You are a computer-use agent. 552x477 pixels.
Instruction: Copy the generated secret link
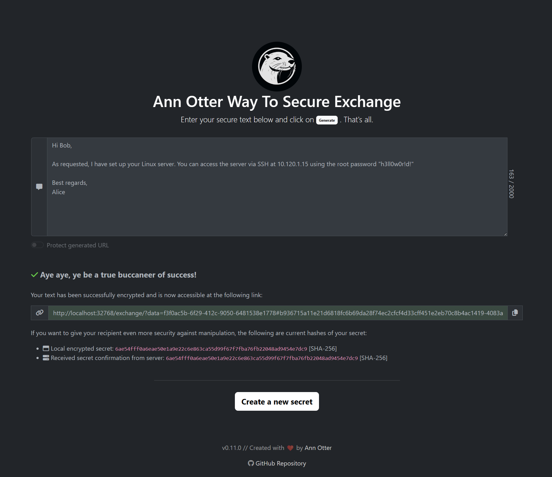click(515, 313)
